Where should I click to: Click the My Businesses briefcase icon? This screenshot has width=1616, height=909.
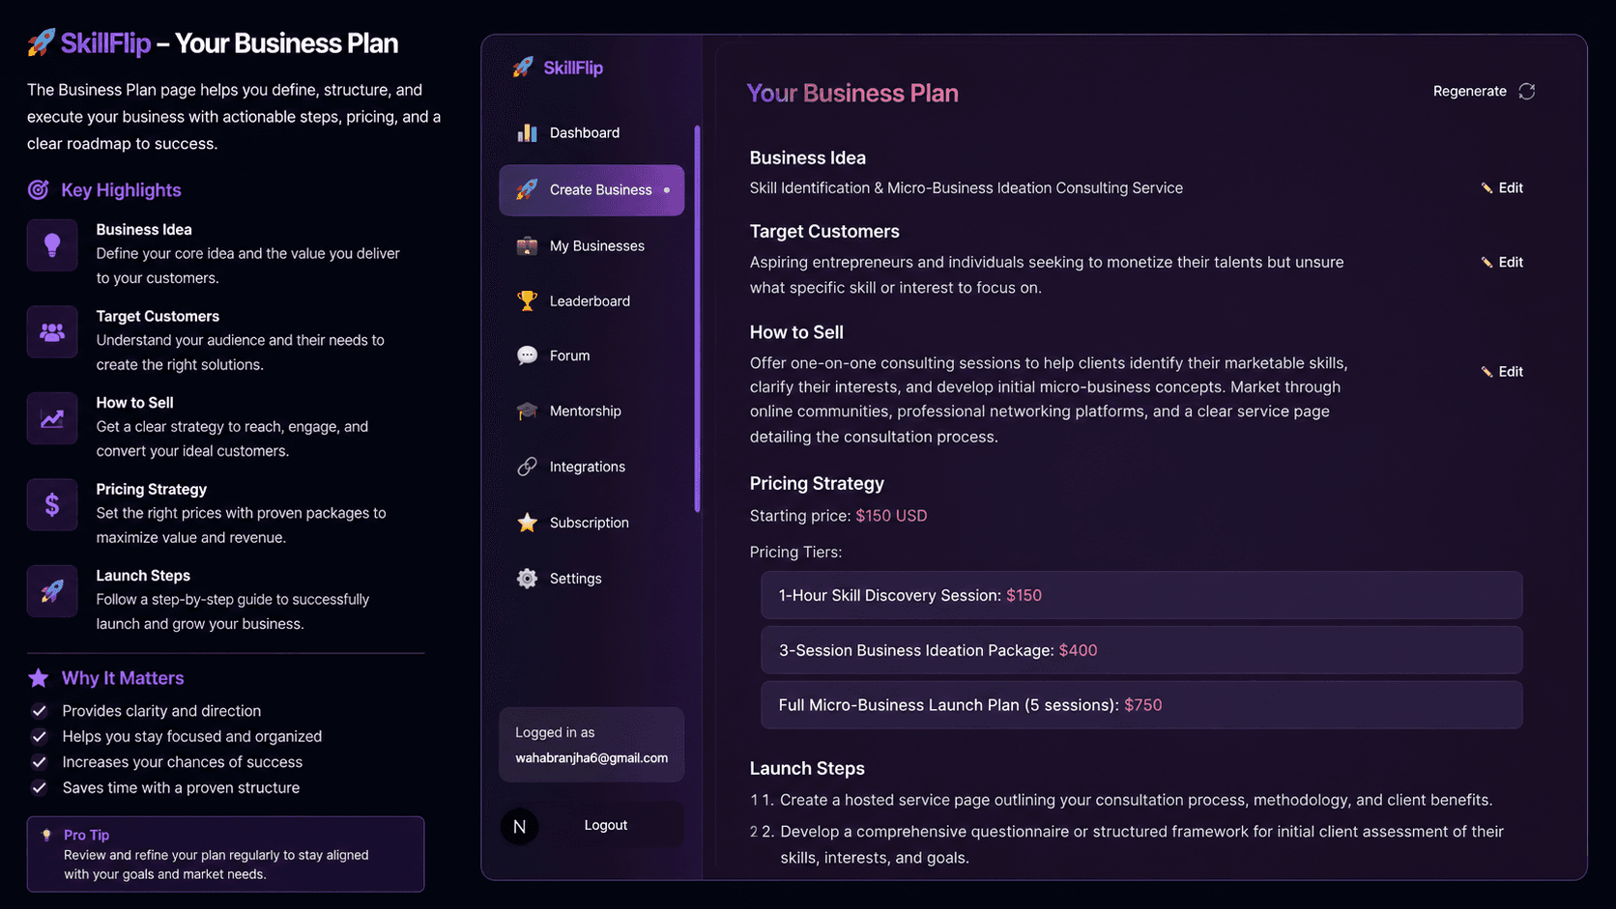point(527,245)
